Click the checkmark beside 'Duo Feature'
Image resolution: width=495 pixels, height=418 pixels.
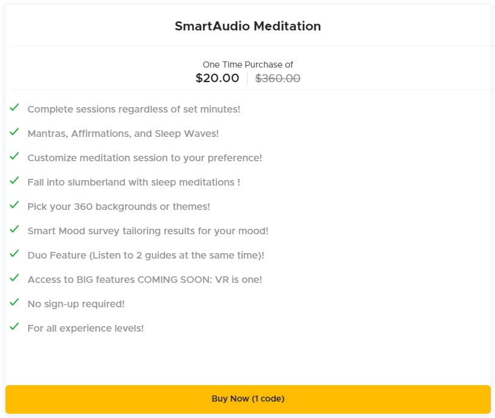tap(14, 256)
